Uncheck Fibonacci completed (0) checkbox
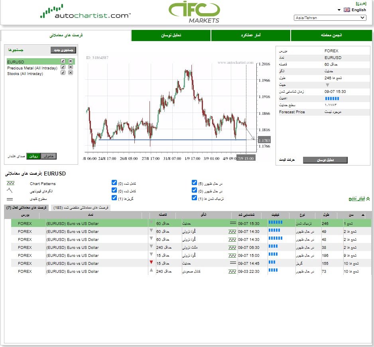 tap(114, 190)
